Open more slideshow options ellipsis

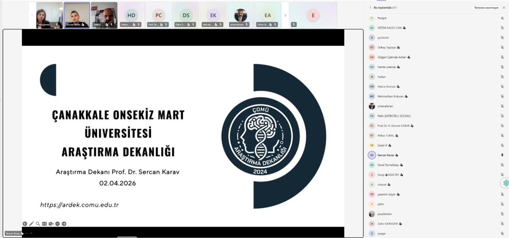[58, 224]
